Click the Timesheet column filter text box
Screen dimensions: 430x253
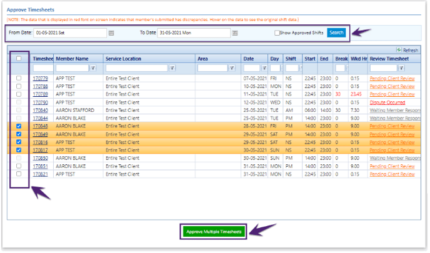click(43, 68)
